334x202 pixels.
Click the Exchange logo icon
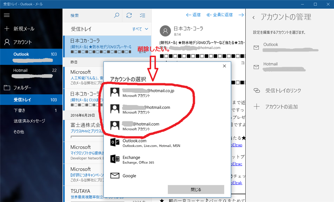115,159
